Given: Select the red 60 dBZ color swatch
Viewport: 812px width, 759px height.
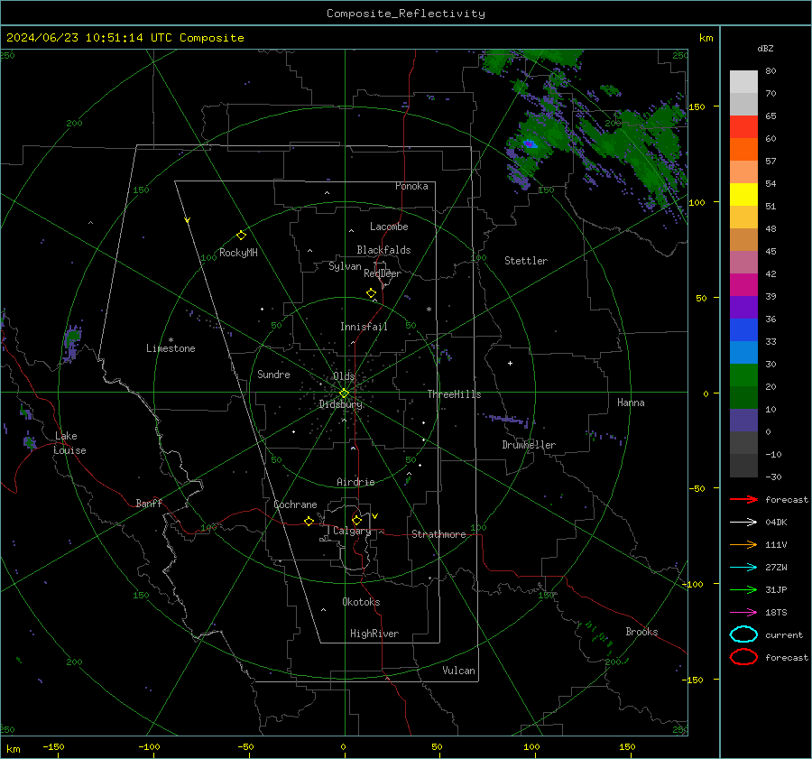Looking at the screenshot, I should pos(743,126).
